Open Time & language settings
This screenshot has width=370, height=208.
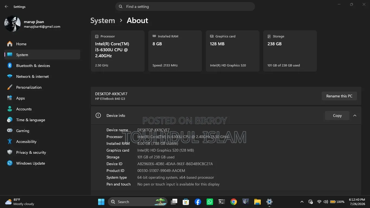[x=42, y=120]
